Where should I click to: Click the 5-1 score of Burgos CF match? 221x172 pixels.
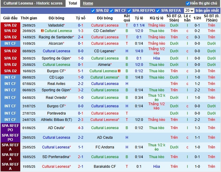(x=81, y=71)
